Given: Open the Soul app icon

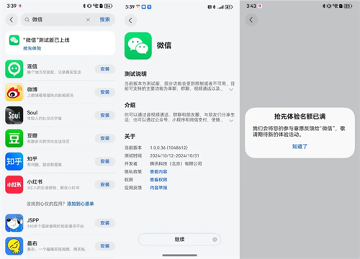Looking at the screenshot, I should tap(14, 115).
